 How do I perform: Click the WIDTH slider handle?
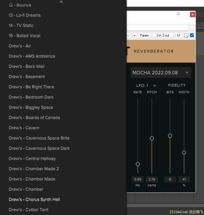click(184, 153)
